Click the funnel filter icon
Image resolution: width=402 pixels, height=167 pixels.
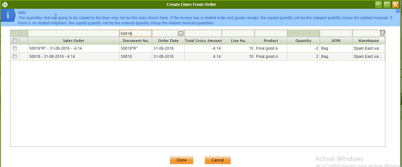coord(382,33)
